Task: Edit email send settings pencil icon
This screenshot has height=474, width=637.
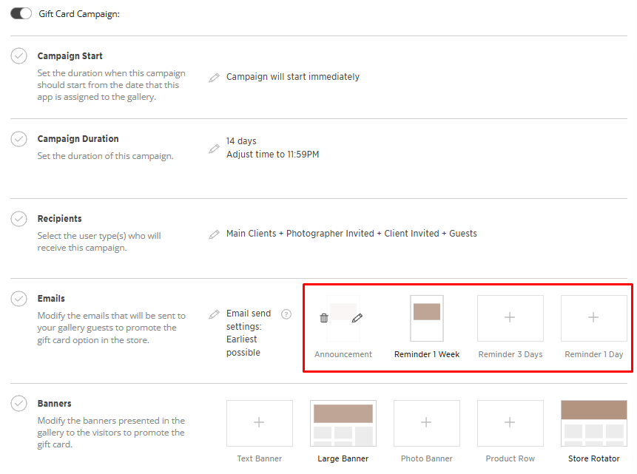Action: (x=214, y=314)
